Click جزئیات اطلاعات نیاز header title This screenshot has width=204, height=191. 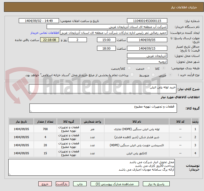point(184,7)
